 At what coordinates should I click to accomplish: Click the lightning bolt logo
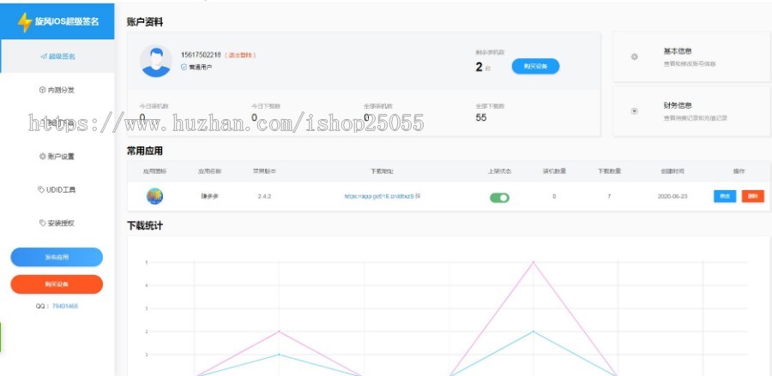pos(24,22)
